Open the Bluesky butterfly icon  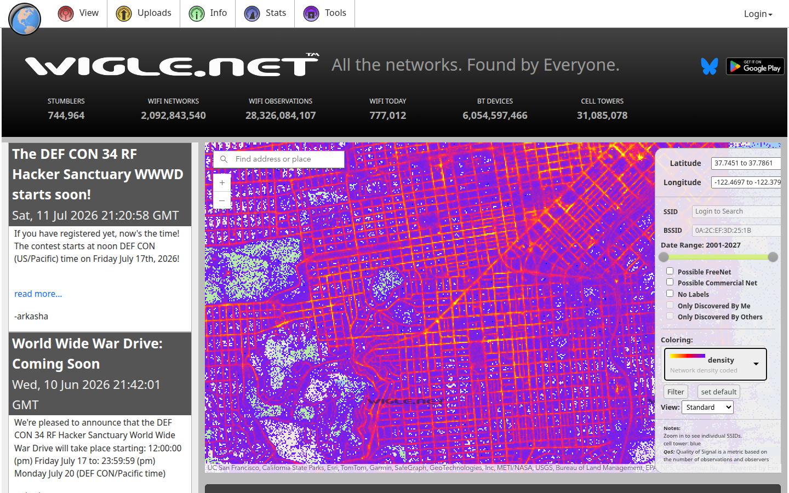pyautogui.click(x=710, y=66)
